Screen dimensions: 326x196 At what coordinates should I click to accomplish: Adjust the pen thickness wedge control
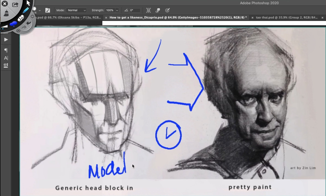point(4,26)
